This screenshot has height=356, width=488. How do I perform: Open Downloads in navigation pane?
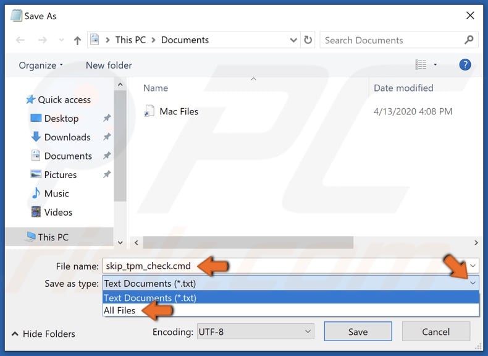point(61,137)
